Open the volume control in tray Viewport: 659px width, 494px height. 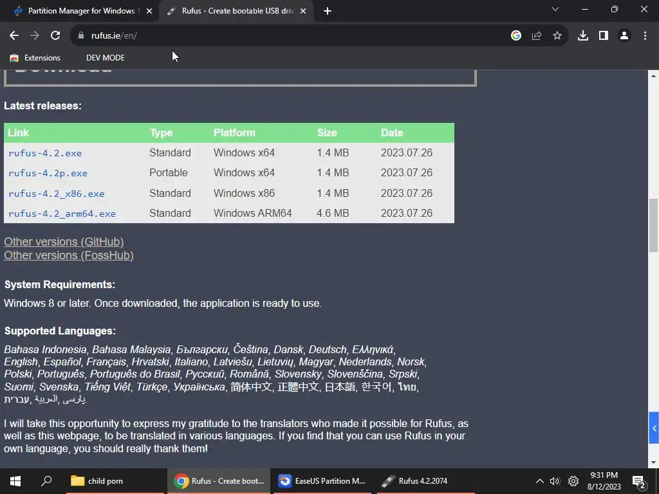coord(555,481)
